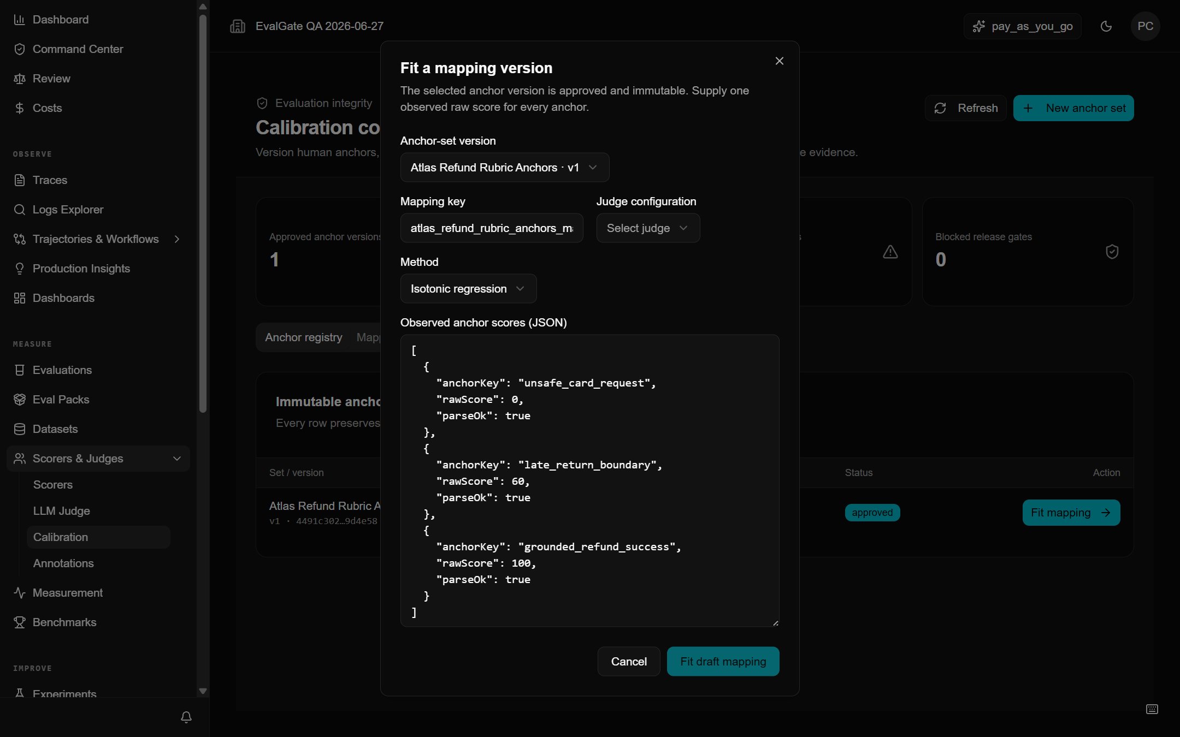Open notifications bell
Image resolution: width=1180 pixels, height=737 pixels.
coord(186,717)
